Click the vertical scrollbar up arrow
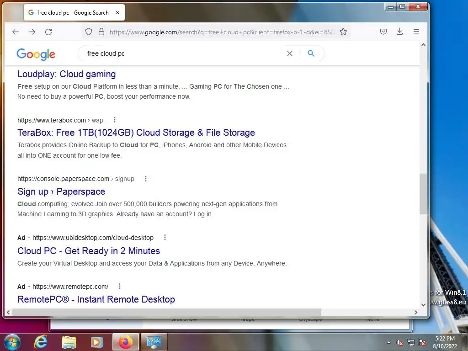This screenshot has height=351, width=468. (423, 45)
